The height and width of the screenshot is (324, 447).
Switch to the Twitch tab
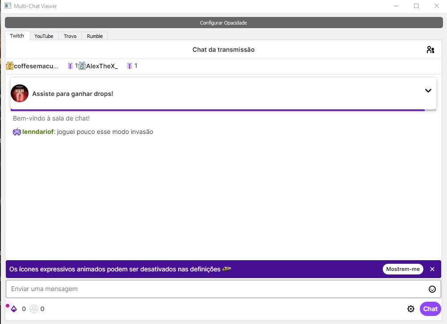(17, 36)
